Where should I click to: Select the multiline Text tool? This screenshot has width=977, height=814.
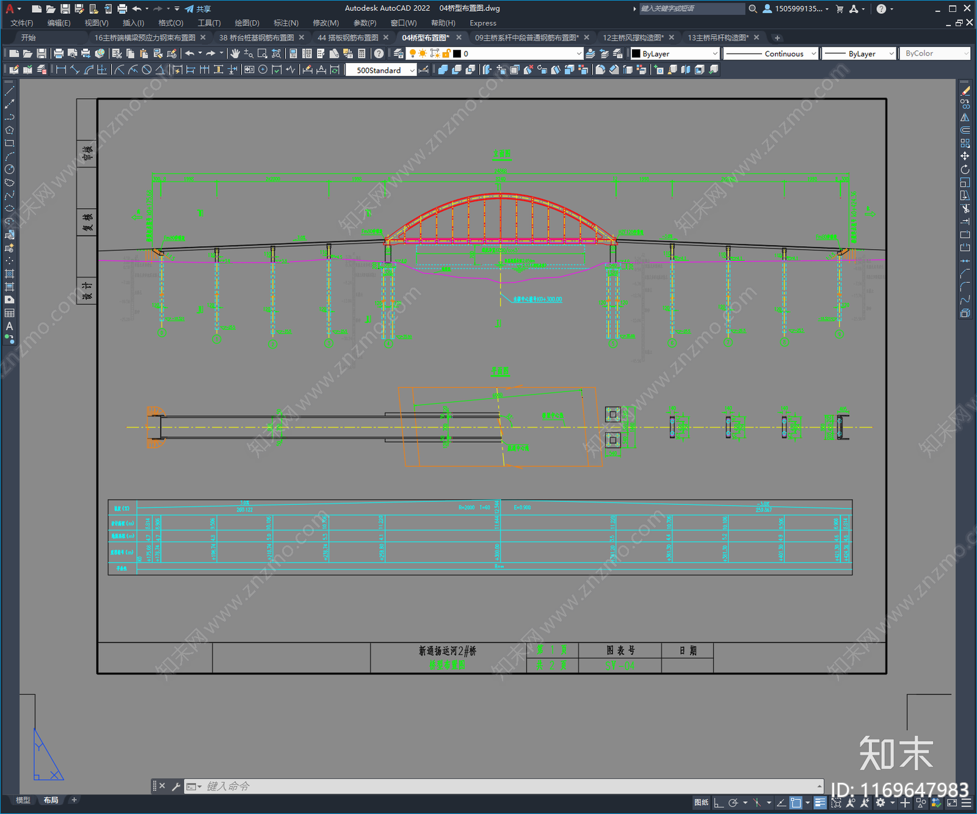coord(9,326)
